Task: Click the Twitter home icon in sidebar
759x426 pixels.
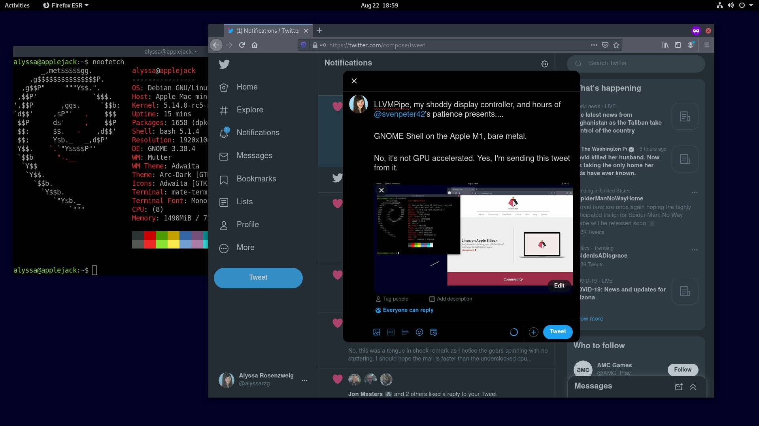Action: [224, 87]
